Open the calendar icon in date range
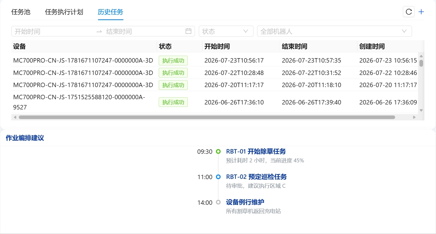Screen dimensions: 436x234 [x=188, y=31]
